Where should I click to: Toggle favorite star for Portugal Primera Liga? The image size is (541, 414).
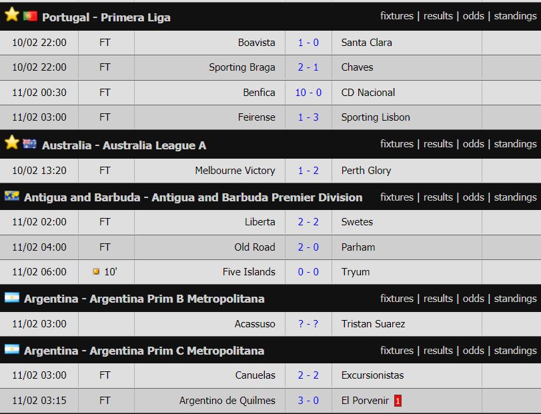coord(12,15)
